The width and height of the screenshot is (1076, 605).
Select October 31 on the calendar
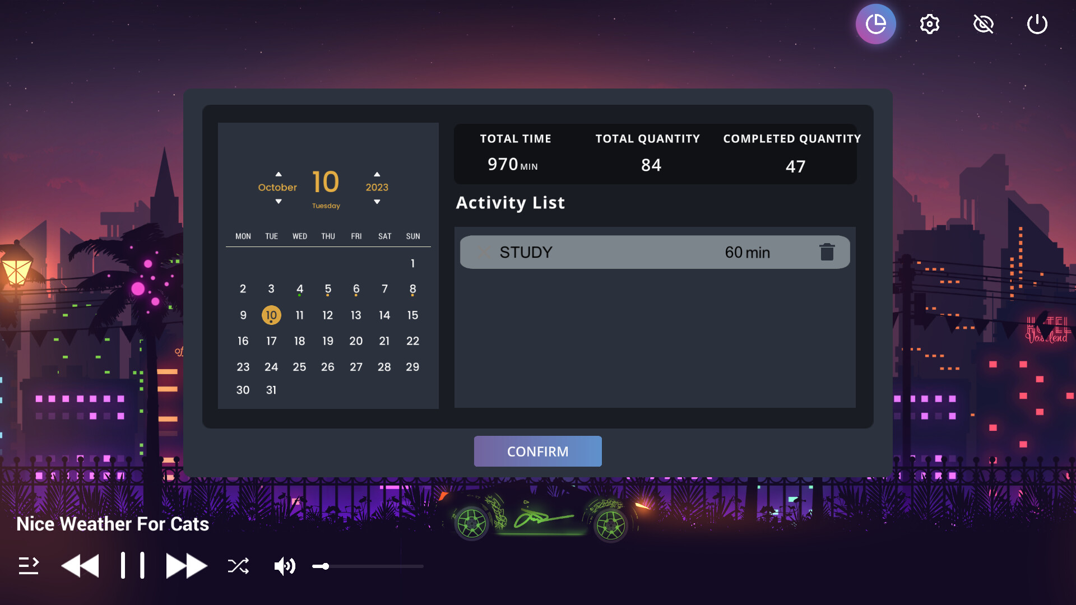coord(271,390)
